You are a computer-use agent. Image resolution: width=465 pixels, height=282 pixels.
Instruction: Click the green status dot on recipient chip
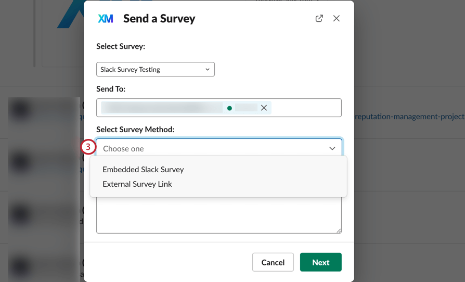pyautogui.click(x=229, y=108)
